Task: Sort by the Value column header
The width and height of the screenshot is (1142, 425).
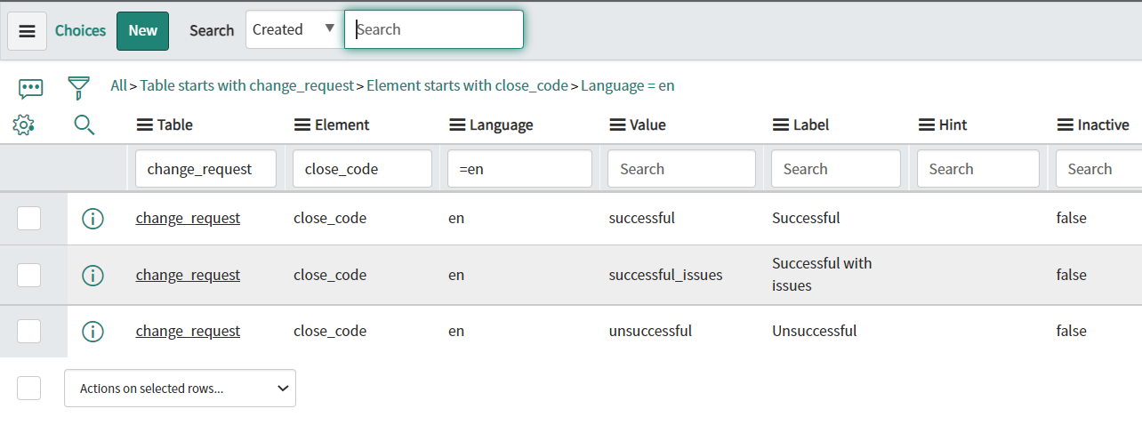Action: click(647, 125)
